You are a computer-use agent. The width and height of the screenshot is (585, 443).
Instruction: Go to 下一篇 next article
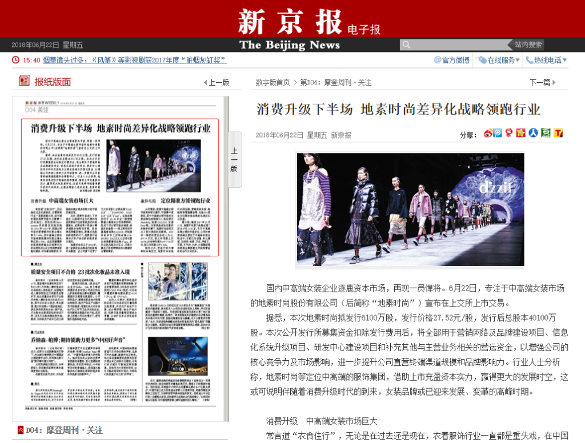point(542,82)
